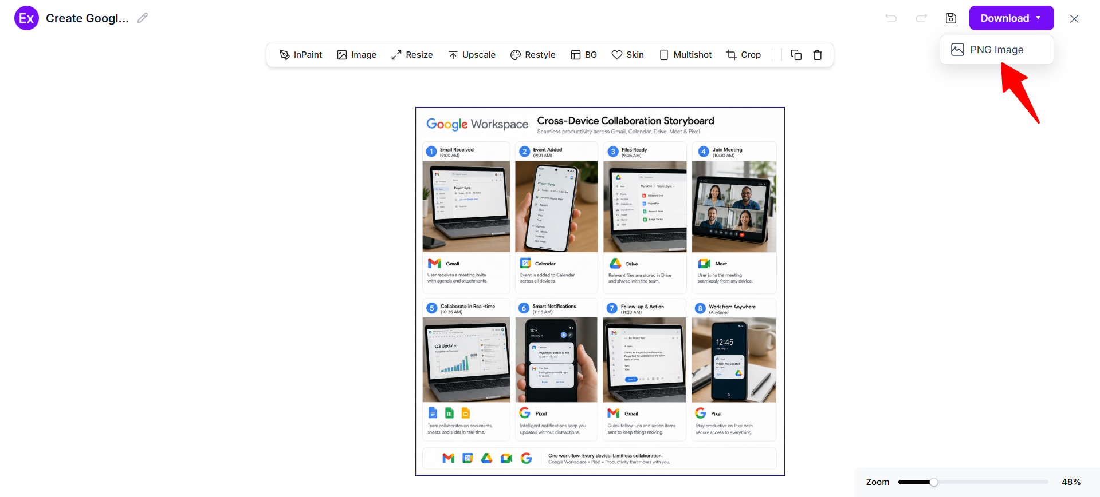Click the Smart Notifications phone photo
1100x497 pixels.
(556, 360)
